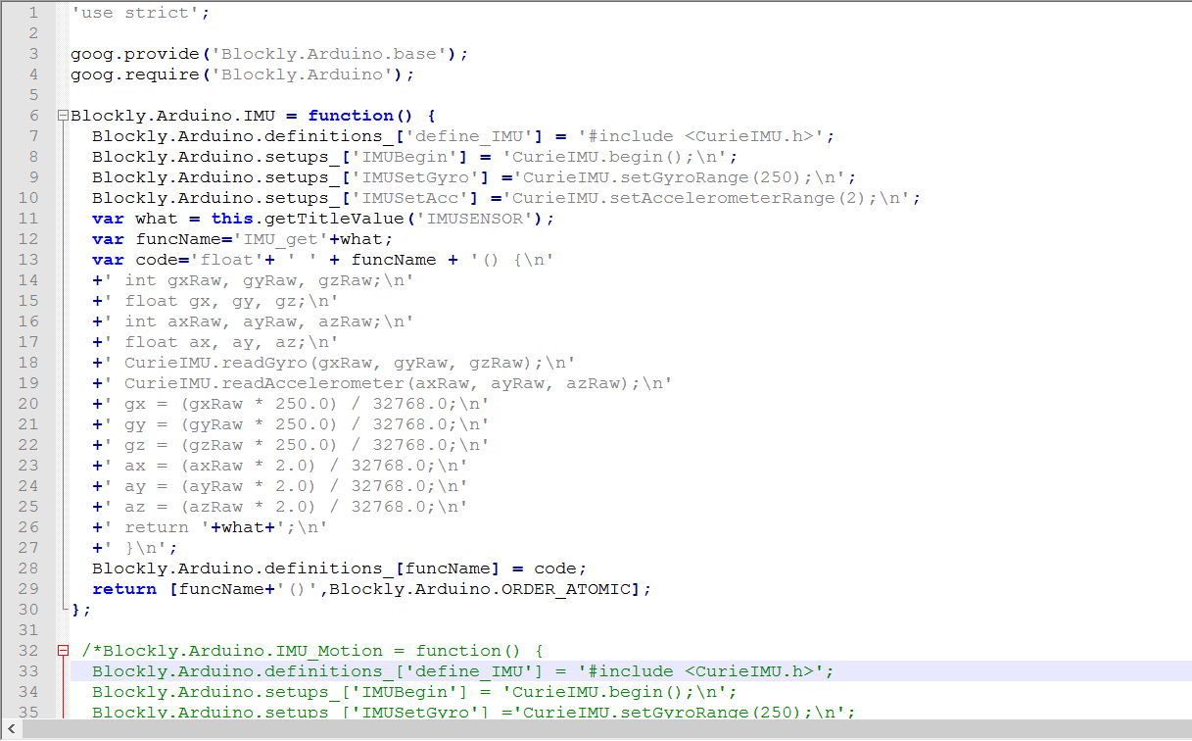Click the 'IMUSENSOR' string on line 11
The image size is (1192, 741).
478,219
